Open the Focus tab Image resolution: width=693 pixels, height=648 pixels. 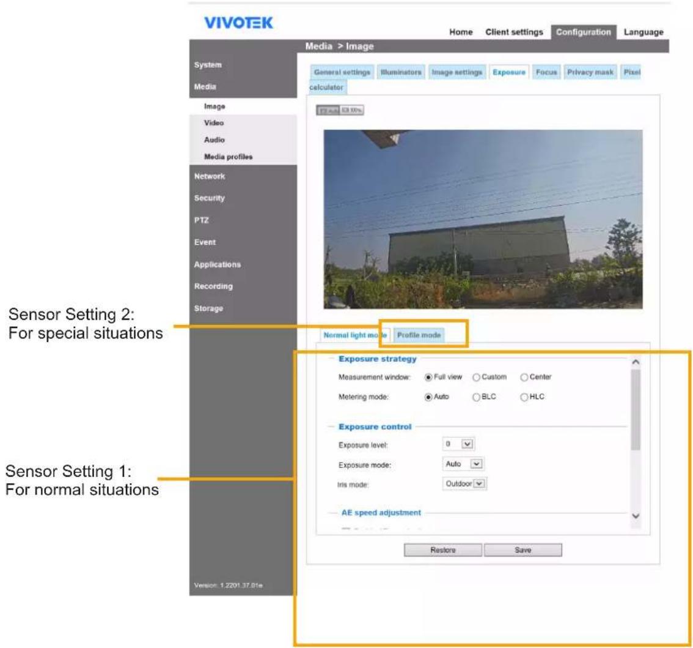click(546, 72)
